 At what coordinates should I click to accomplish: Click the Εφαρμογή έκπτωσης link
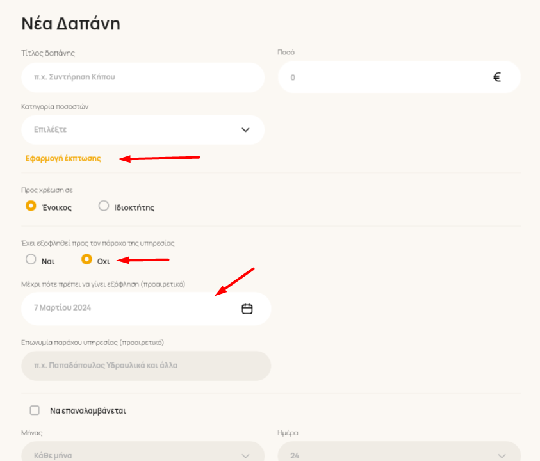pos(63,158)
